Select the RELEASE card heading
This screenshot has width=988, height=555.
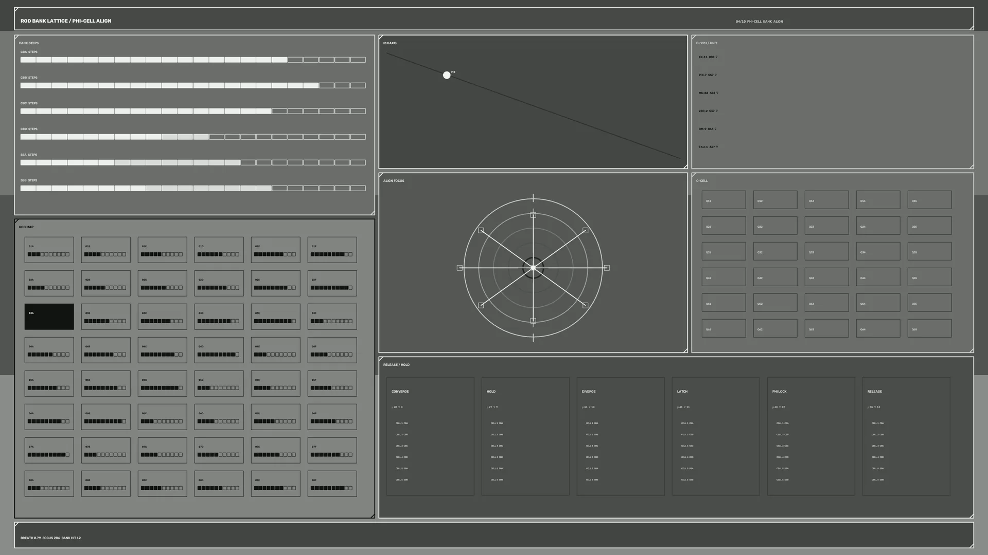point(875,392)
